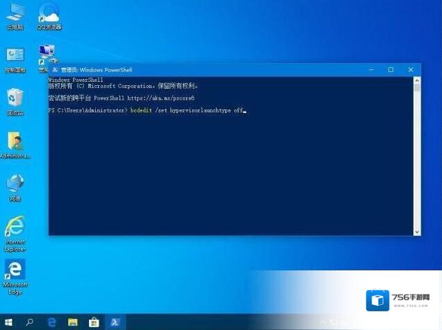
Task: Open taskbar search magnifier
Action: coord(30,322)
